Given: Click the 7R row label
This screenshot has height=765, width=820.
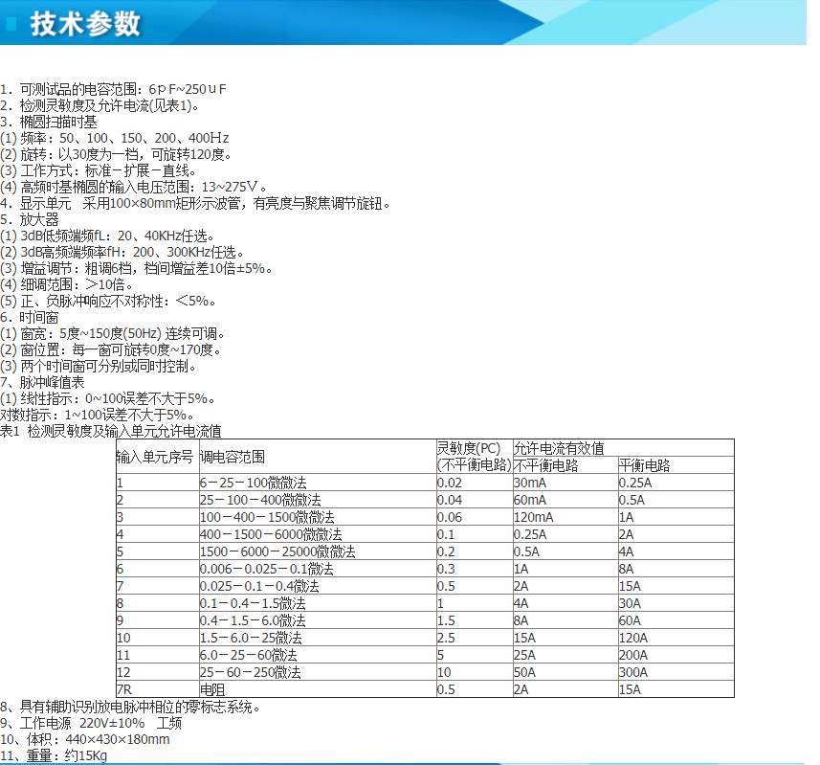Looking at the screenshot, I should 124,690.
